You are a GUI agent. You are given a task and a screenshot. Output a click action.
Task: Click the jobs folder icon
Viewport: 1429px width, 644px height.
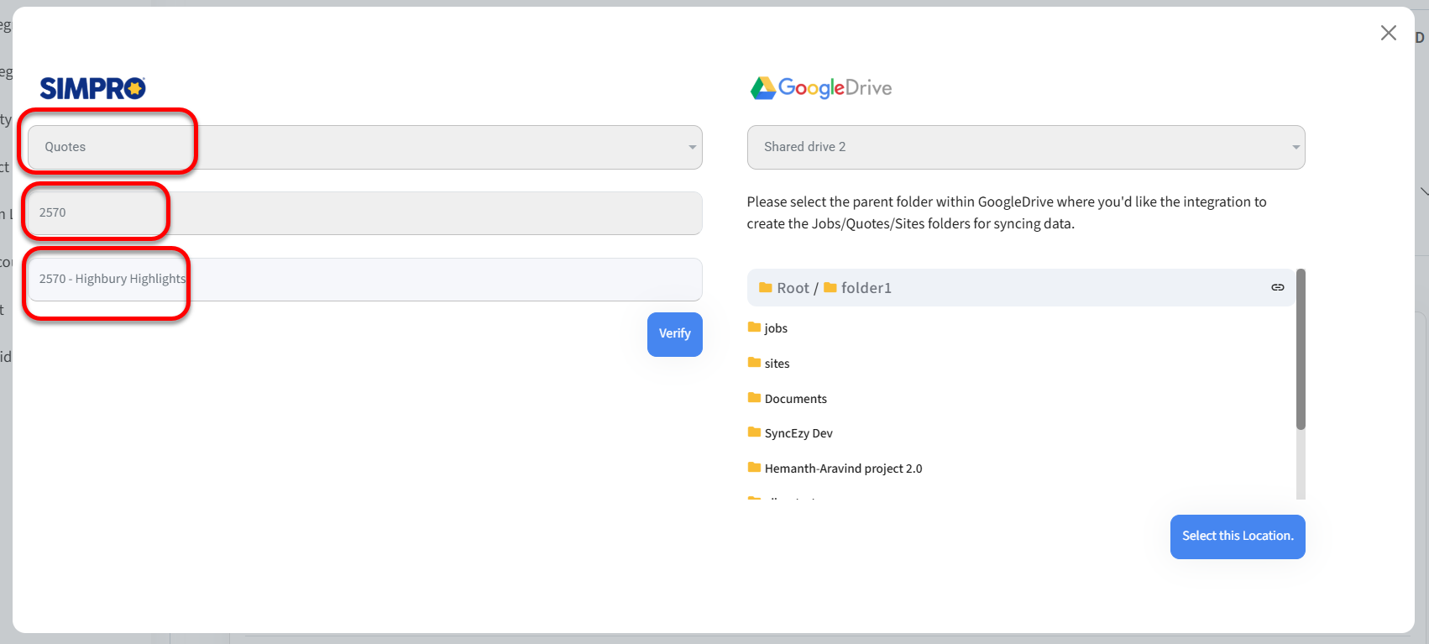[754, 327]
